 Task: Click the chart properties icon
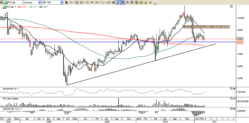coord(113,2)
